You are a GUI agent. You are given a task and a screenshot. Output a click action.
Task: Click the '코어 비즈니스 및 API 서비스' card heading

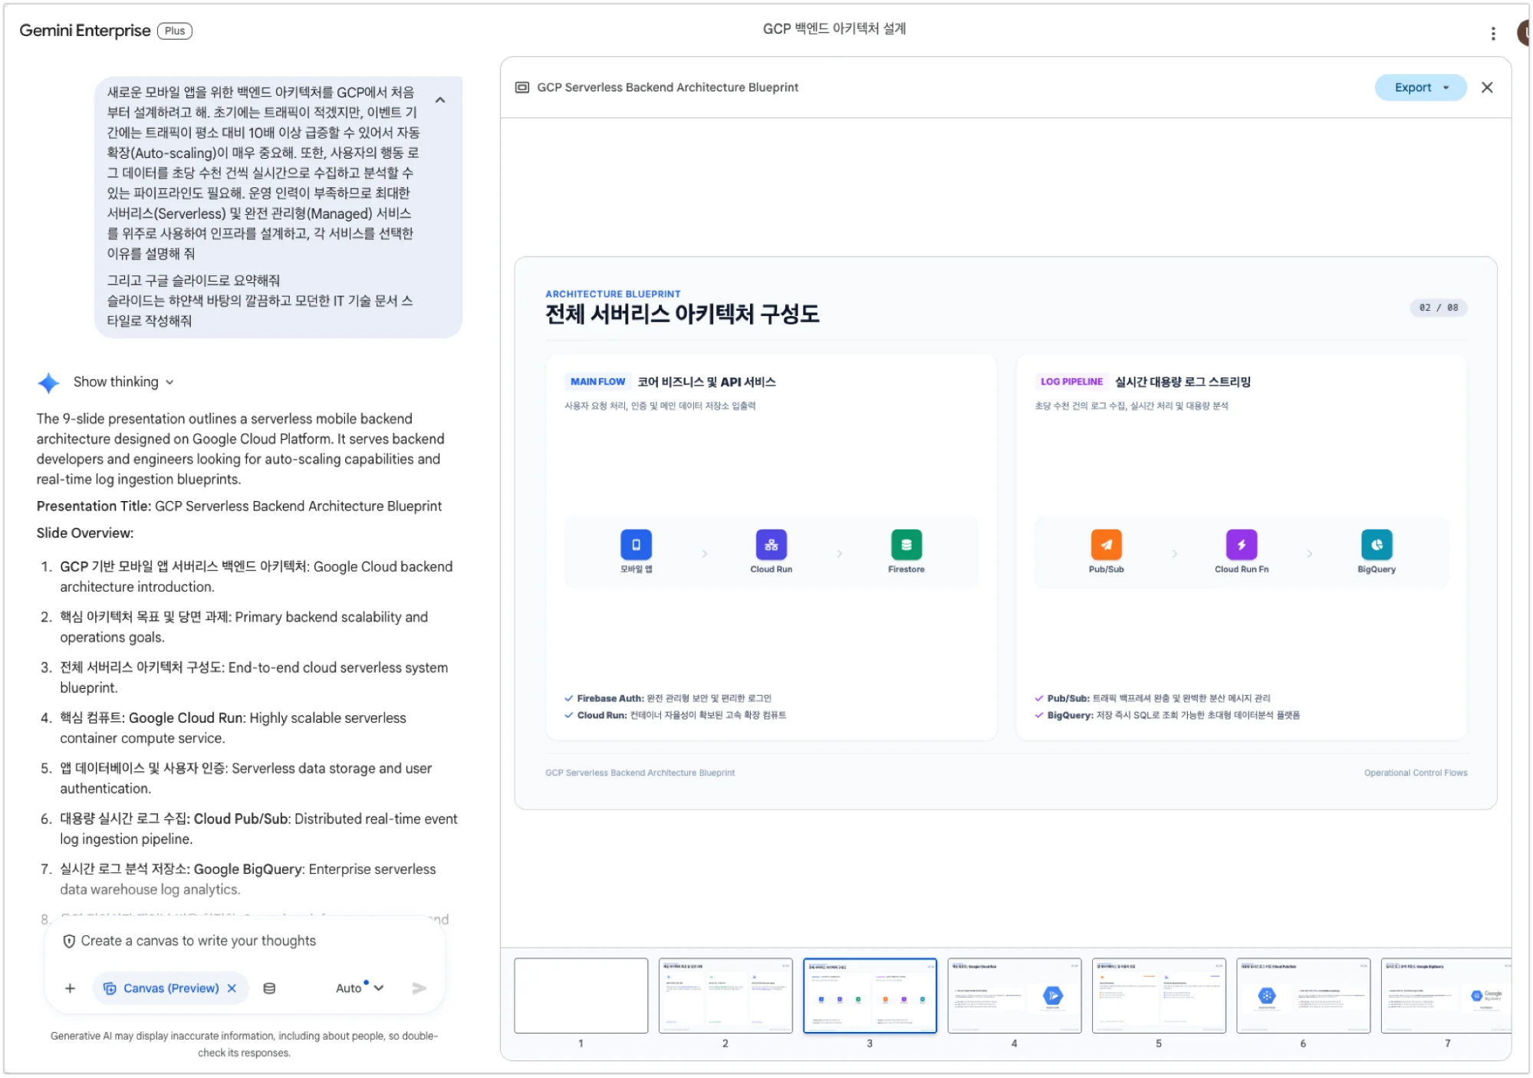(x=706, y=382)
